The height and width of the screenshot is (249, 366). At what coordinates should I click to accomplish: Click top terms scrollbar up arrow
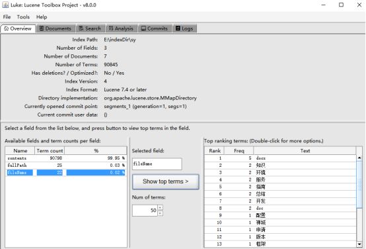click(x=359, y=158)
